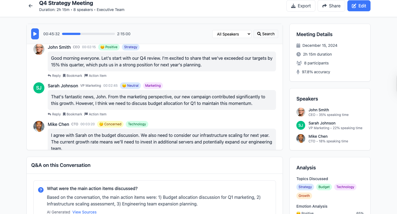Open the All Speakers filter dropdown

[232, 34]
